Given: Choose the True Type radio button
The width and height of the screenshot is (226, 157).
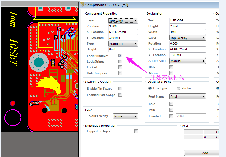Looking at the screenshot, I should [150, 88].
